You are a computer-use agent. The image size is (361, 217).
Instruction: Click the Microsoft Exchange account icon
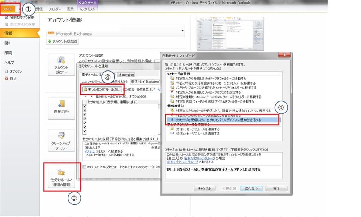click(x=51, y=33)
